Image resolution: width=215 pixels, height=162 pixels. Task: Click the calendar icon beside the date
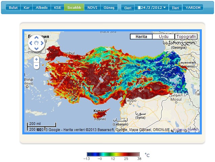[139, 7]
